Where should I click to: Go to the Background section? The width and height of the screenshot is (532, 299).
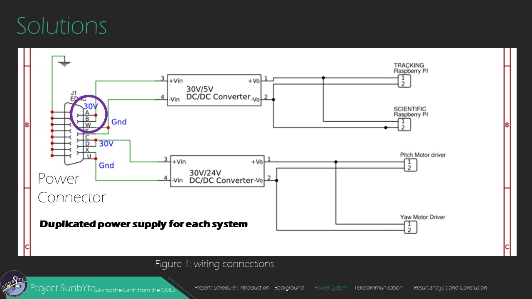point(289,288)
